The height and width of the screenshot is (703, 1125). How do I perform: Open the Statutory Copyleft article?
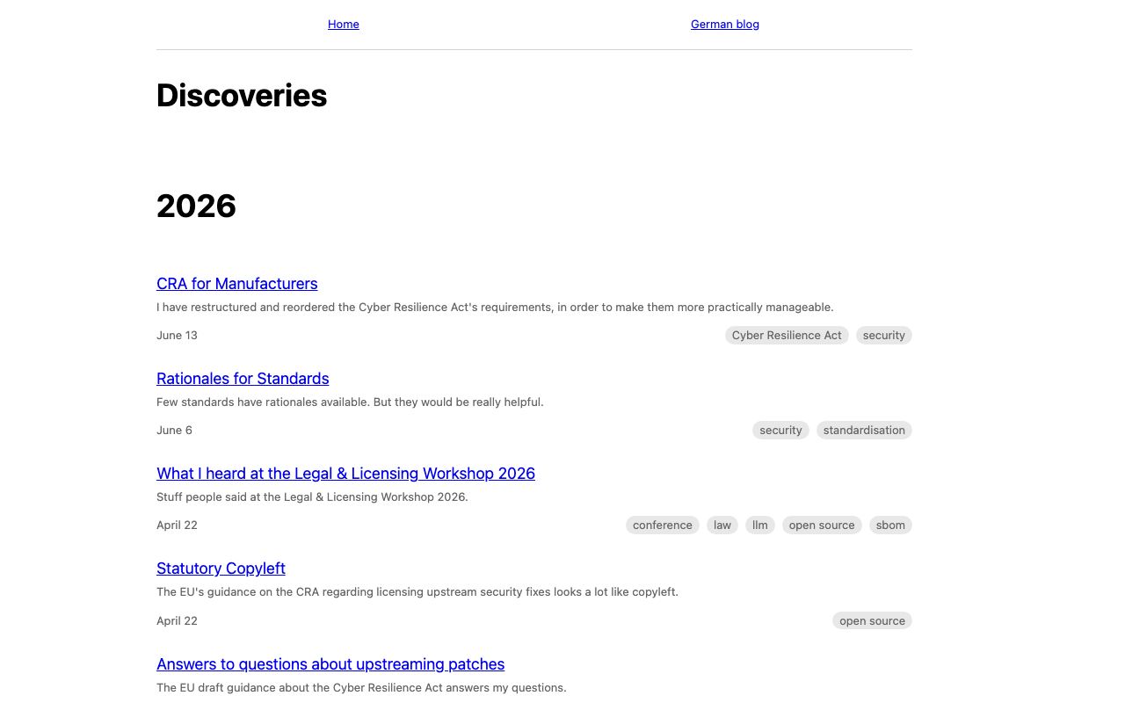[x=221, y=569]
